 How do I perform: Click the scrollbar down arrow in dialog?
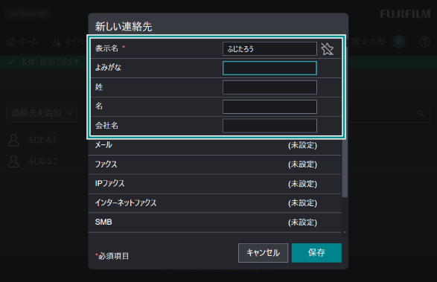tap(345, 232)
